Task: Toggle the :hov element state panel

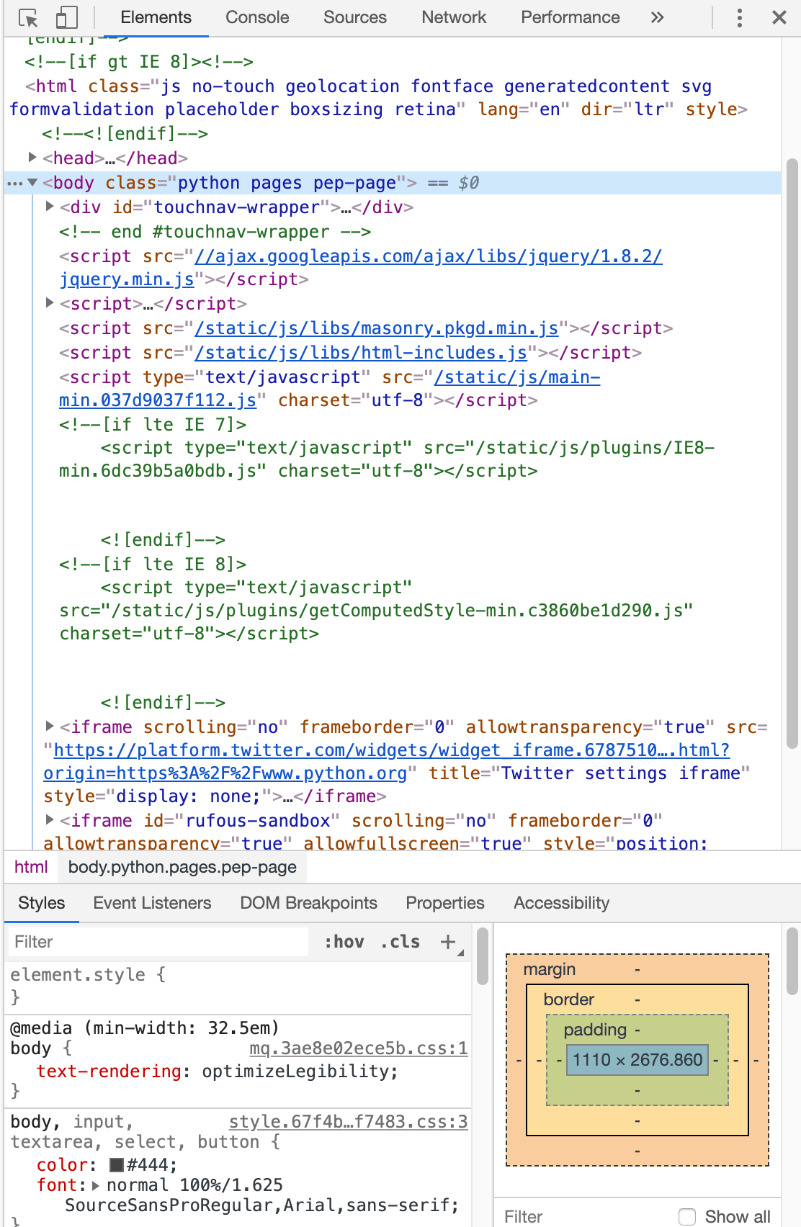Action: tap(344, 942)
